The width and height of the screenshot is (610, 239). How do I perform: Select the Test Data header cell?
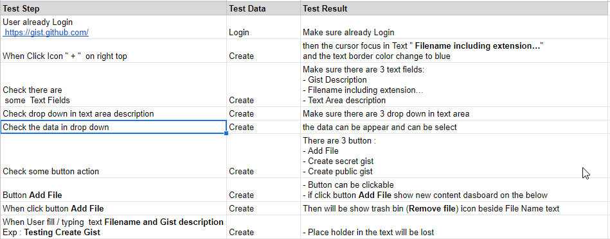[264, 8]
